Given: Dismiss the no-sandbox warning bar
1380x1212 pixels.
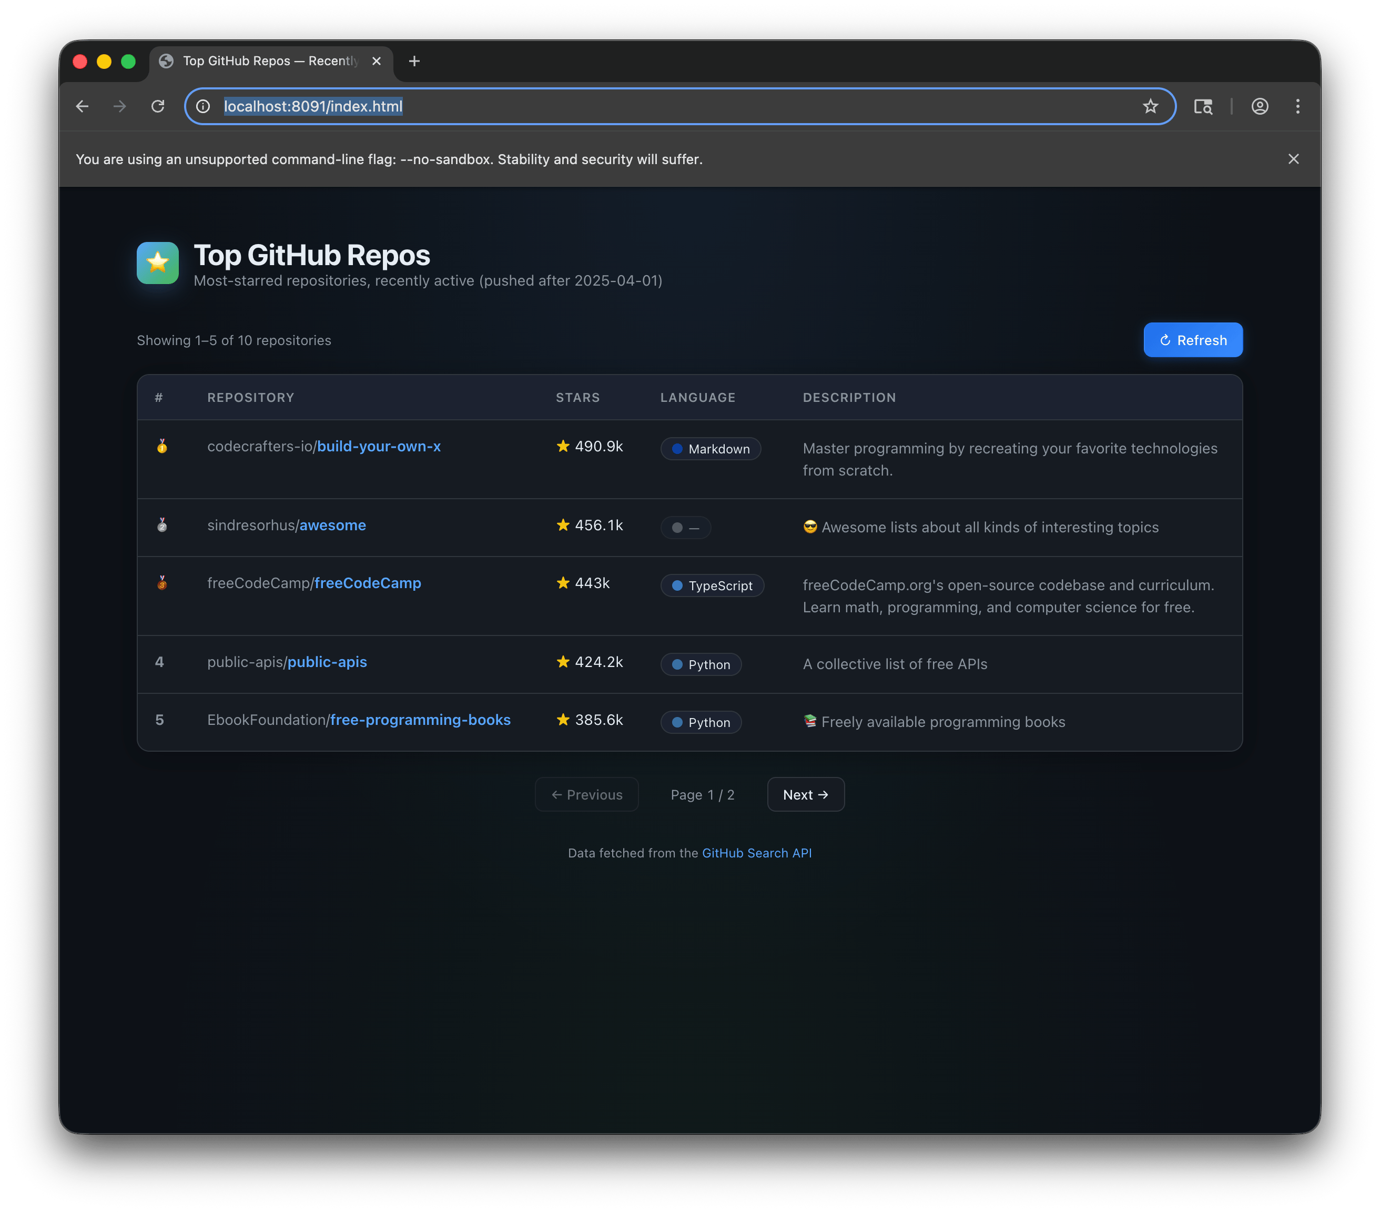Looking at the screenshot, I should click(1294, 159).
